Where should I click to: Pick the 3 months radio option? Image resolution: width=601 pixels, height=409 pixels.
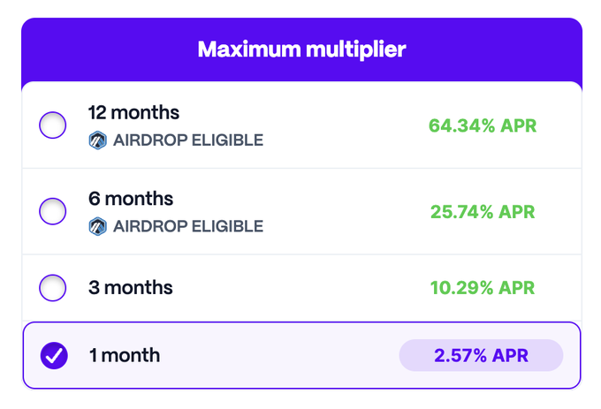53,287
